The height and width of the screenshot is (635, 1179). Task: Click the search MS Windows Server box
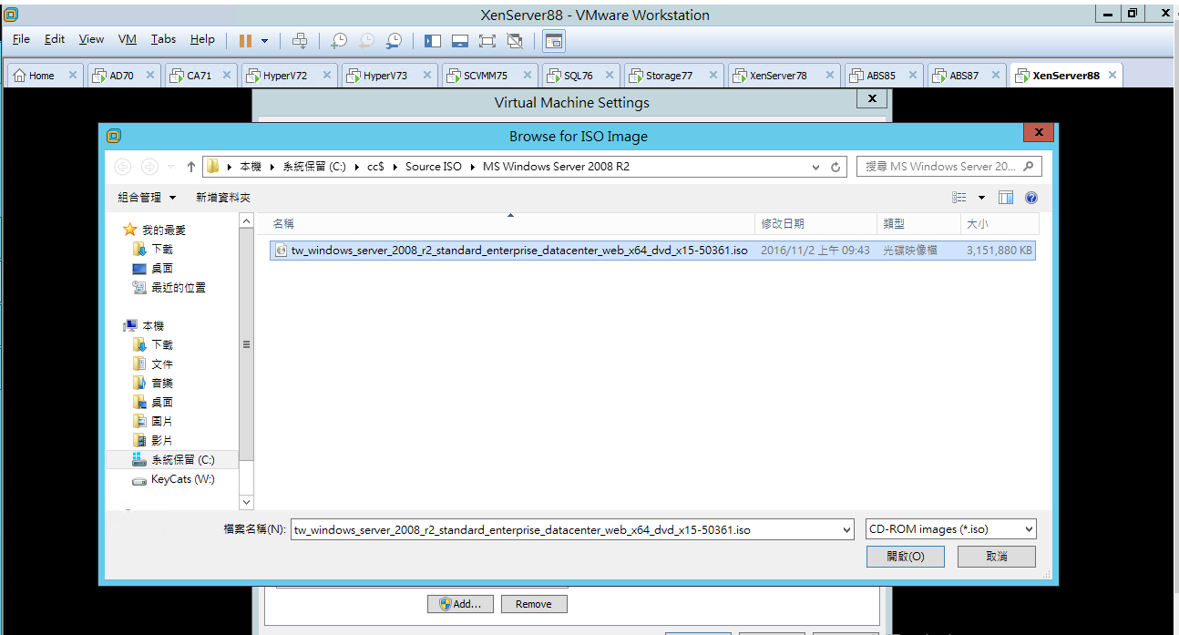click(948, 167)
